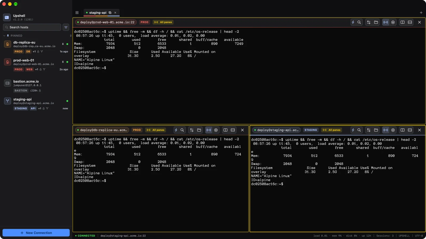This screenshot has height=239, width=426.
Task: Open quick commands in staging-api pane
Action: [353, 130]
